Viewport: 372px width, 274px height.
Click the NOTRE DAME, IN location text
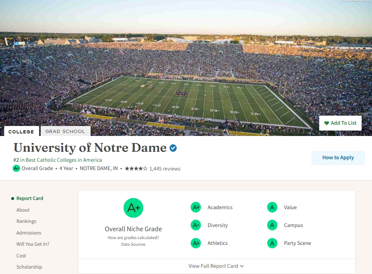click(x=99, y=168)
